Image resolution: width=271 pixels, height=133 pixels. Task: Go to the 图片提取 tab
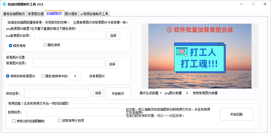point(71,14)
